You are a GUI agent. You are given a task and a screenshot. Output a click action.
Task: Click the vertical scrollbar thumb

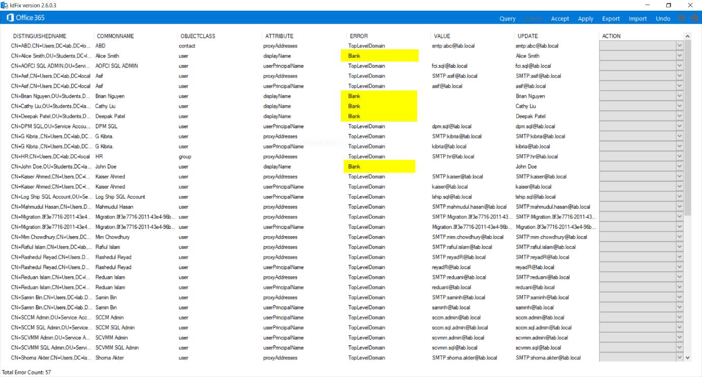click(x=688, y=127)
